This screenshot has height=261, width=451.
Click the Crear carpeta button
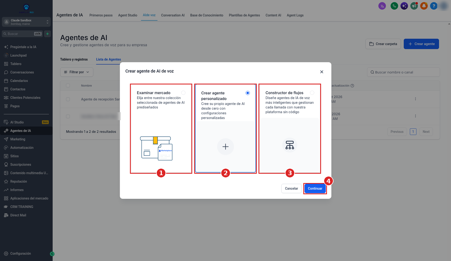(x=383, y=44)
